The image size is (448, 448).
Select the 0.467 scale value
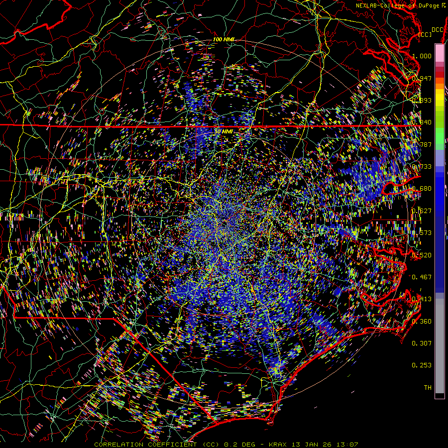click(x=422, y=277)
